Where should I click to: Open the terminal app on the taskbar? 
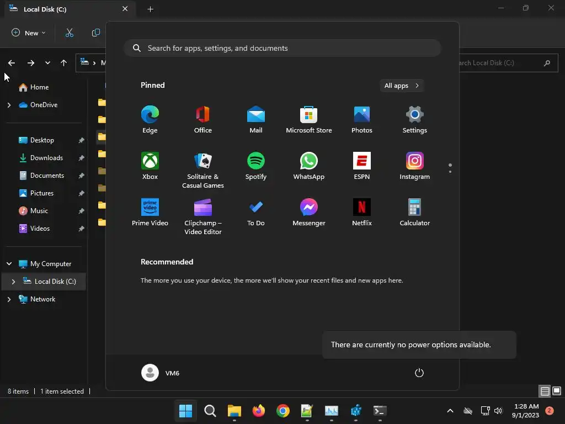point(380,411)
